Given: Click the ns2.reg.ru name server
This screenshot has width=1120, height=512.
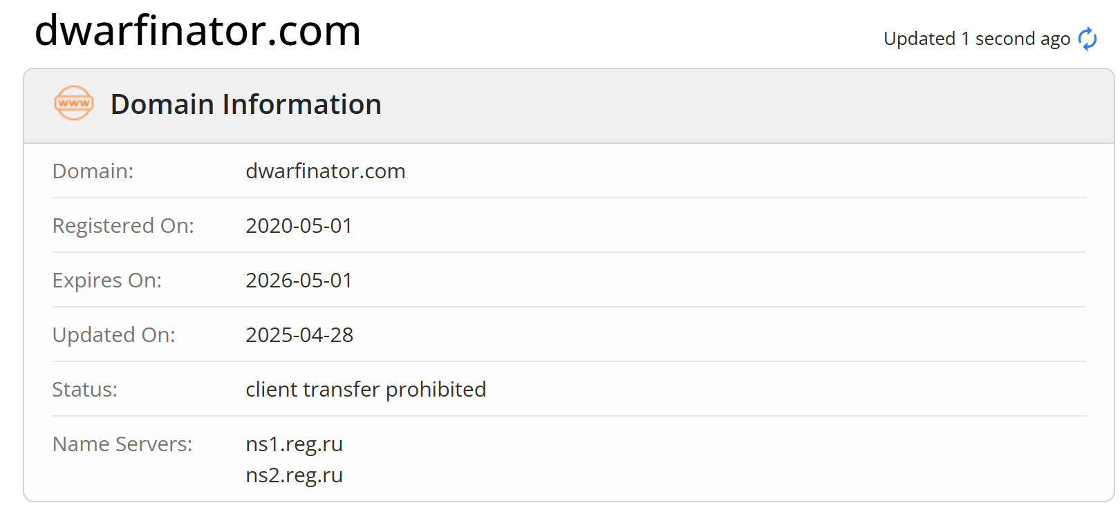Looking at the screenshot, I should [294, 475].
